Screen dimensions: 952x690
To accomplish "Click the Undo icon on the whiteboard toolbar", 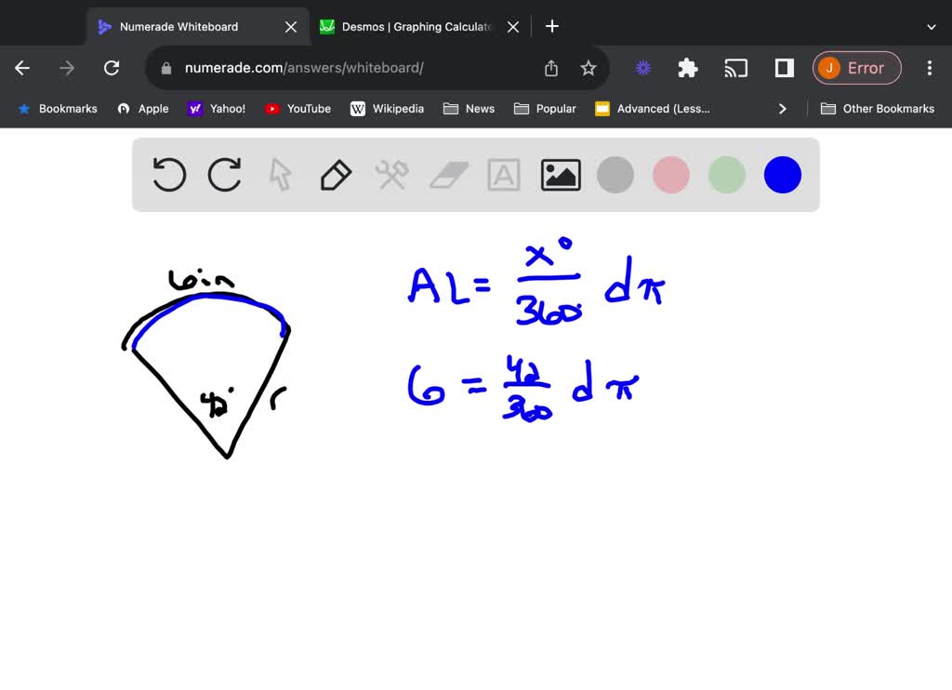I will (x=168, y=174).
